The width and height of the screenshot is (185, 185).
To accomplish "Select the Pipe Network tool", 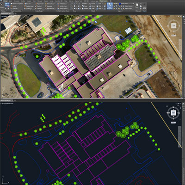I will coord(50,9).
